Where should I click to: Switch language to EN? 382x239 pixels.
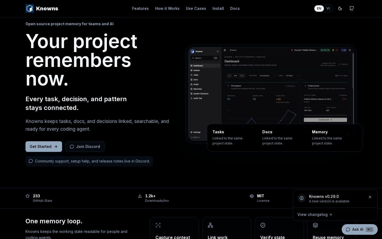(319, 8)
